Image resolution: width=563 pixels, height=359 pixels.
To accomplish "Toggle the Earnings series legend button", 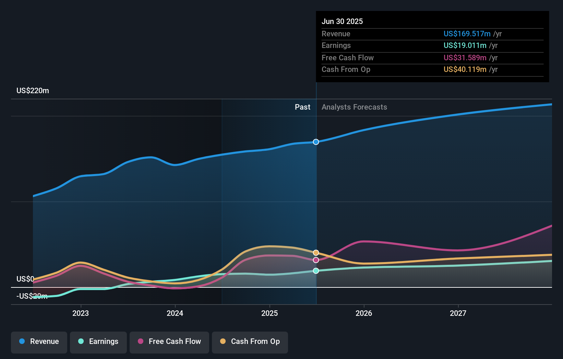I will (98, 342).
